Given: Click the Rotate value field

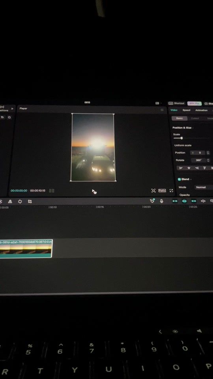Looking at the screenshot, I should 198,160.
